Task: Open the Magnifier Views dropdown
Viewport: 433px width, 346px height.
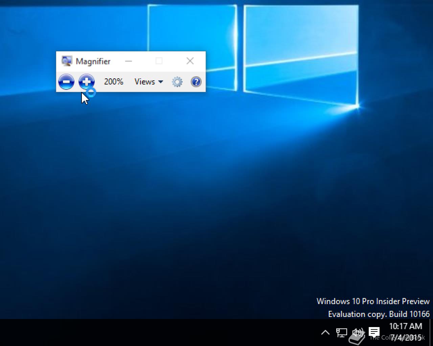Action: pyautogui.click(x=149, y=82)
